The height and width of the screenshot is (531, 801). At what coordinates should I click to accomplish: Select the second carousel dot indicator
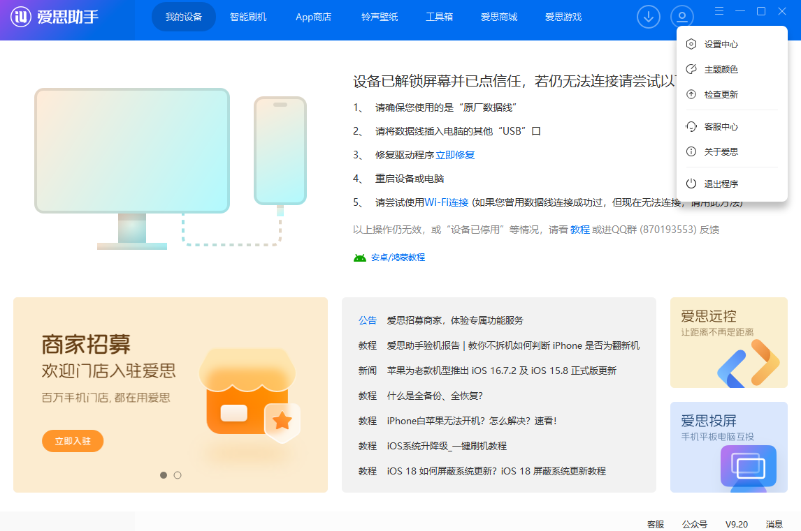(178, 475)
